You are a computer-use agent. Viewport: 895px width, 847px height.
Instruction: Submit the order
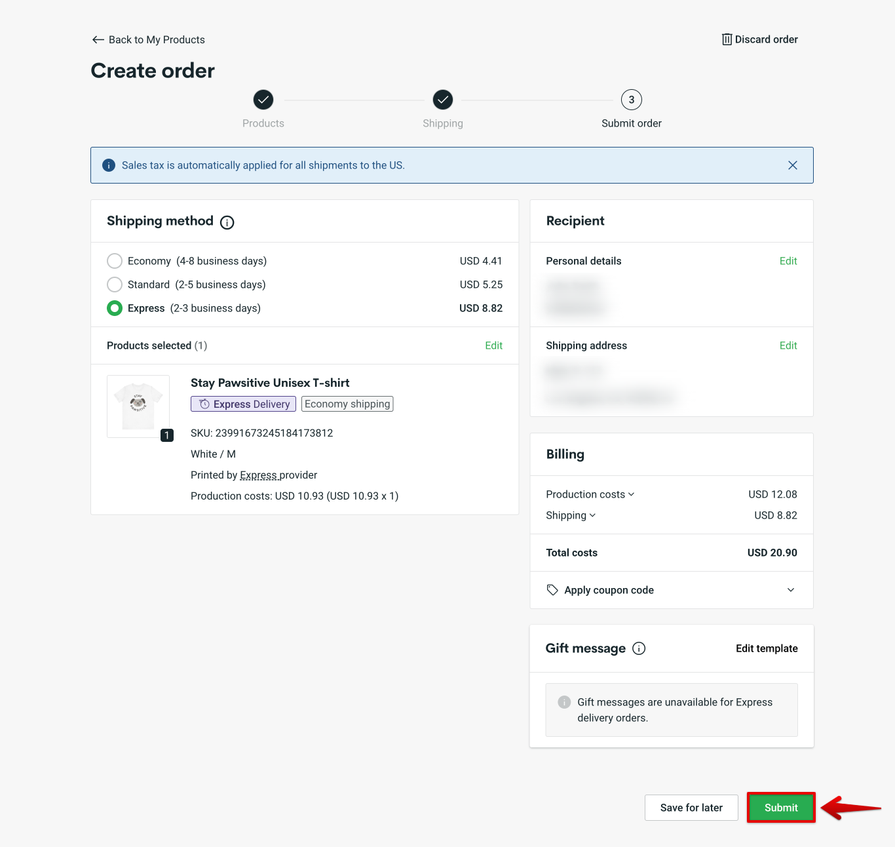[x=781, y=808]
